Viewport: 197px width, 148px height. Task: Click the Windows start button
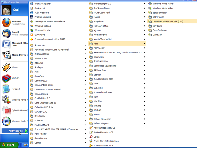(x=9, y=145)
